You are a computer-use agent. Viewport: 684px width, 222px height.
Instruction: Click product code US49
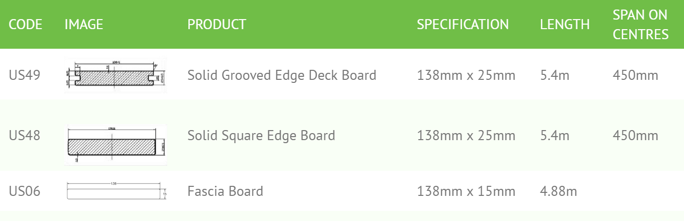point(25,75)
